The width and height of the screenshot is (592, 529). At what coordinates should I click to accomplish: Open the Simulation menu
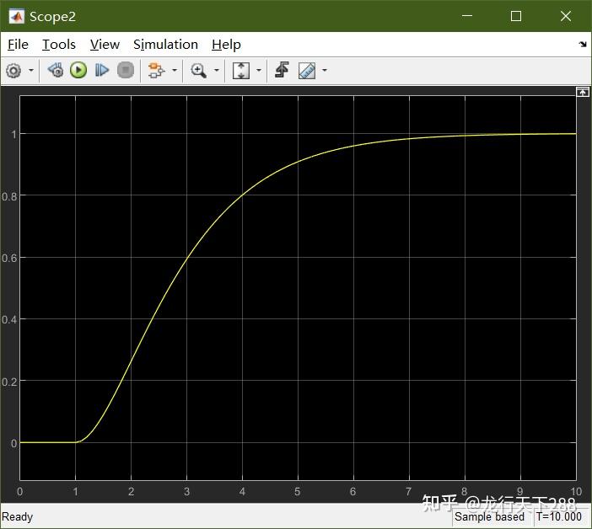pos(165,45)
